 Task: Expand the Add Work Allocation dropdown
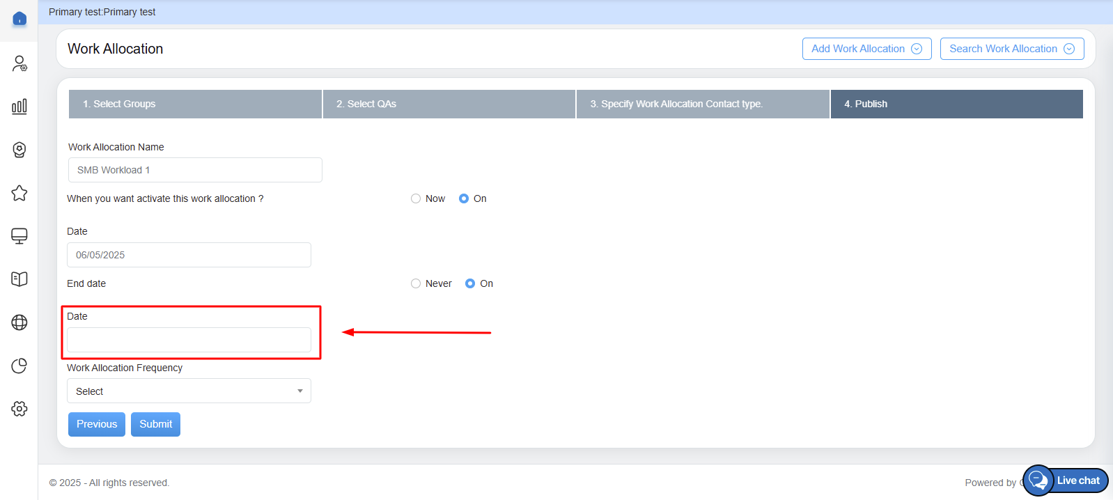(x=866, y=49)
